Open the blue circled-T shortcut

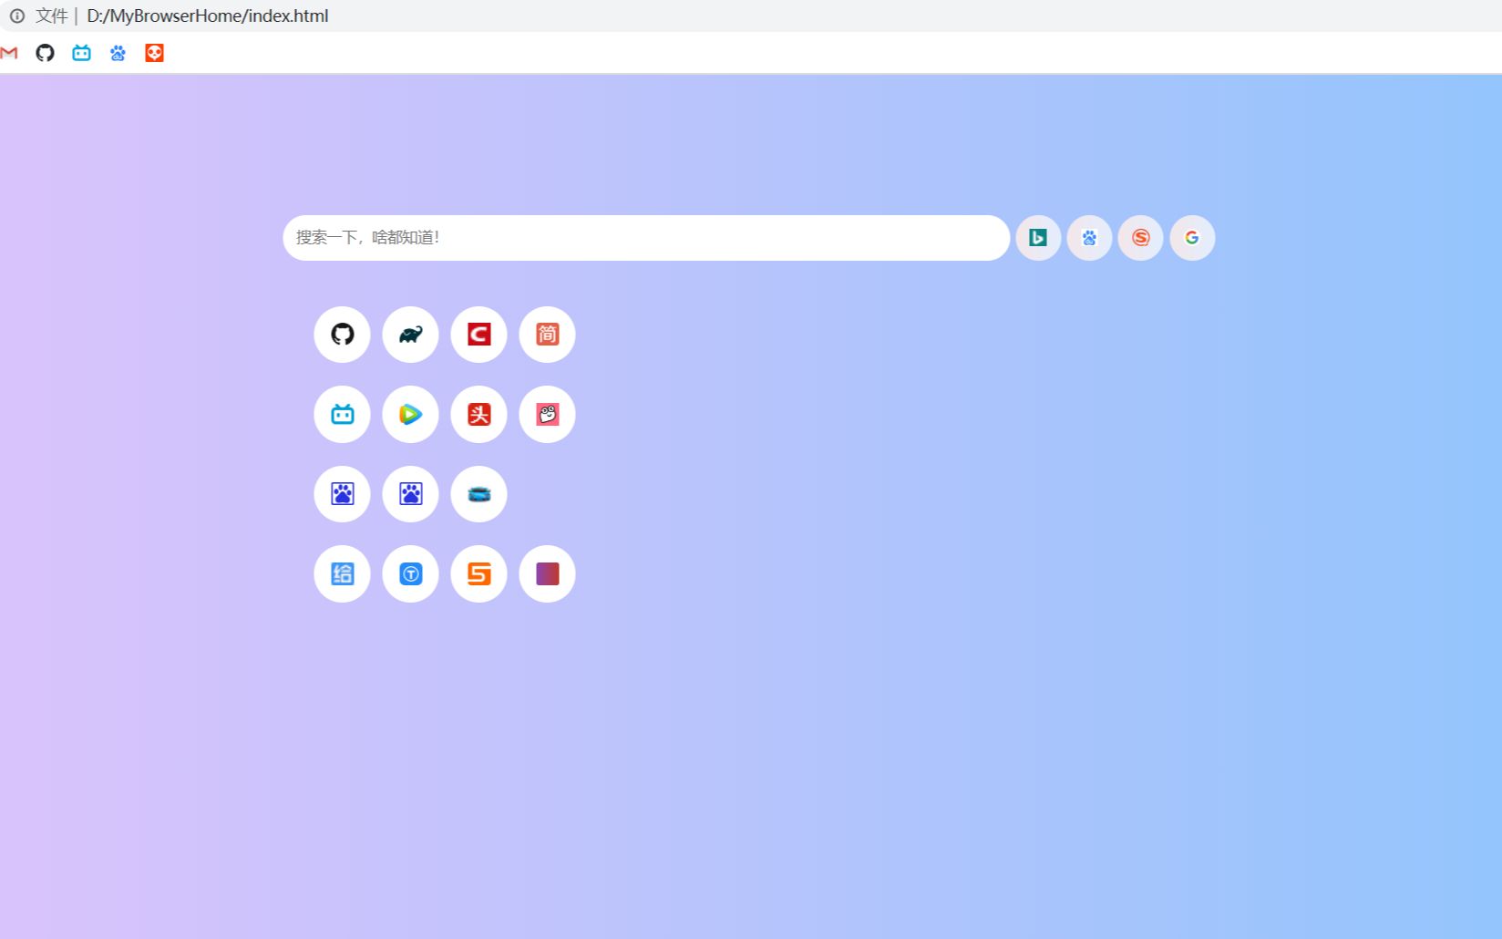[410, 574]
